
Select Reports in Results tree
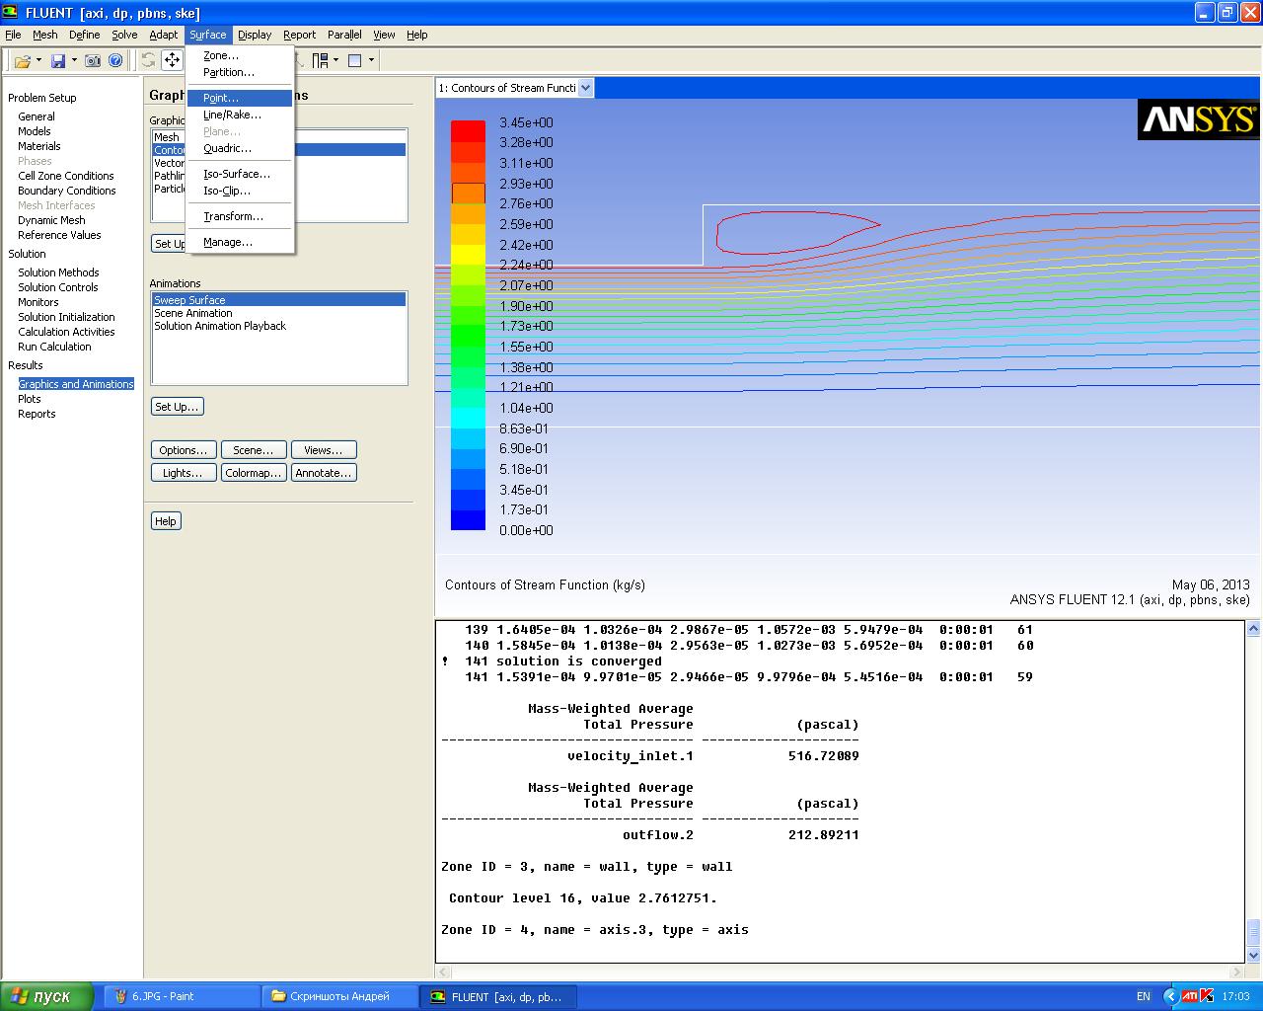[37, 414]
